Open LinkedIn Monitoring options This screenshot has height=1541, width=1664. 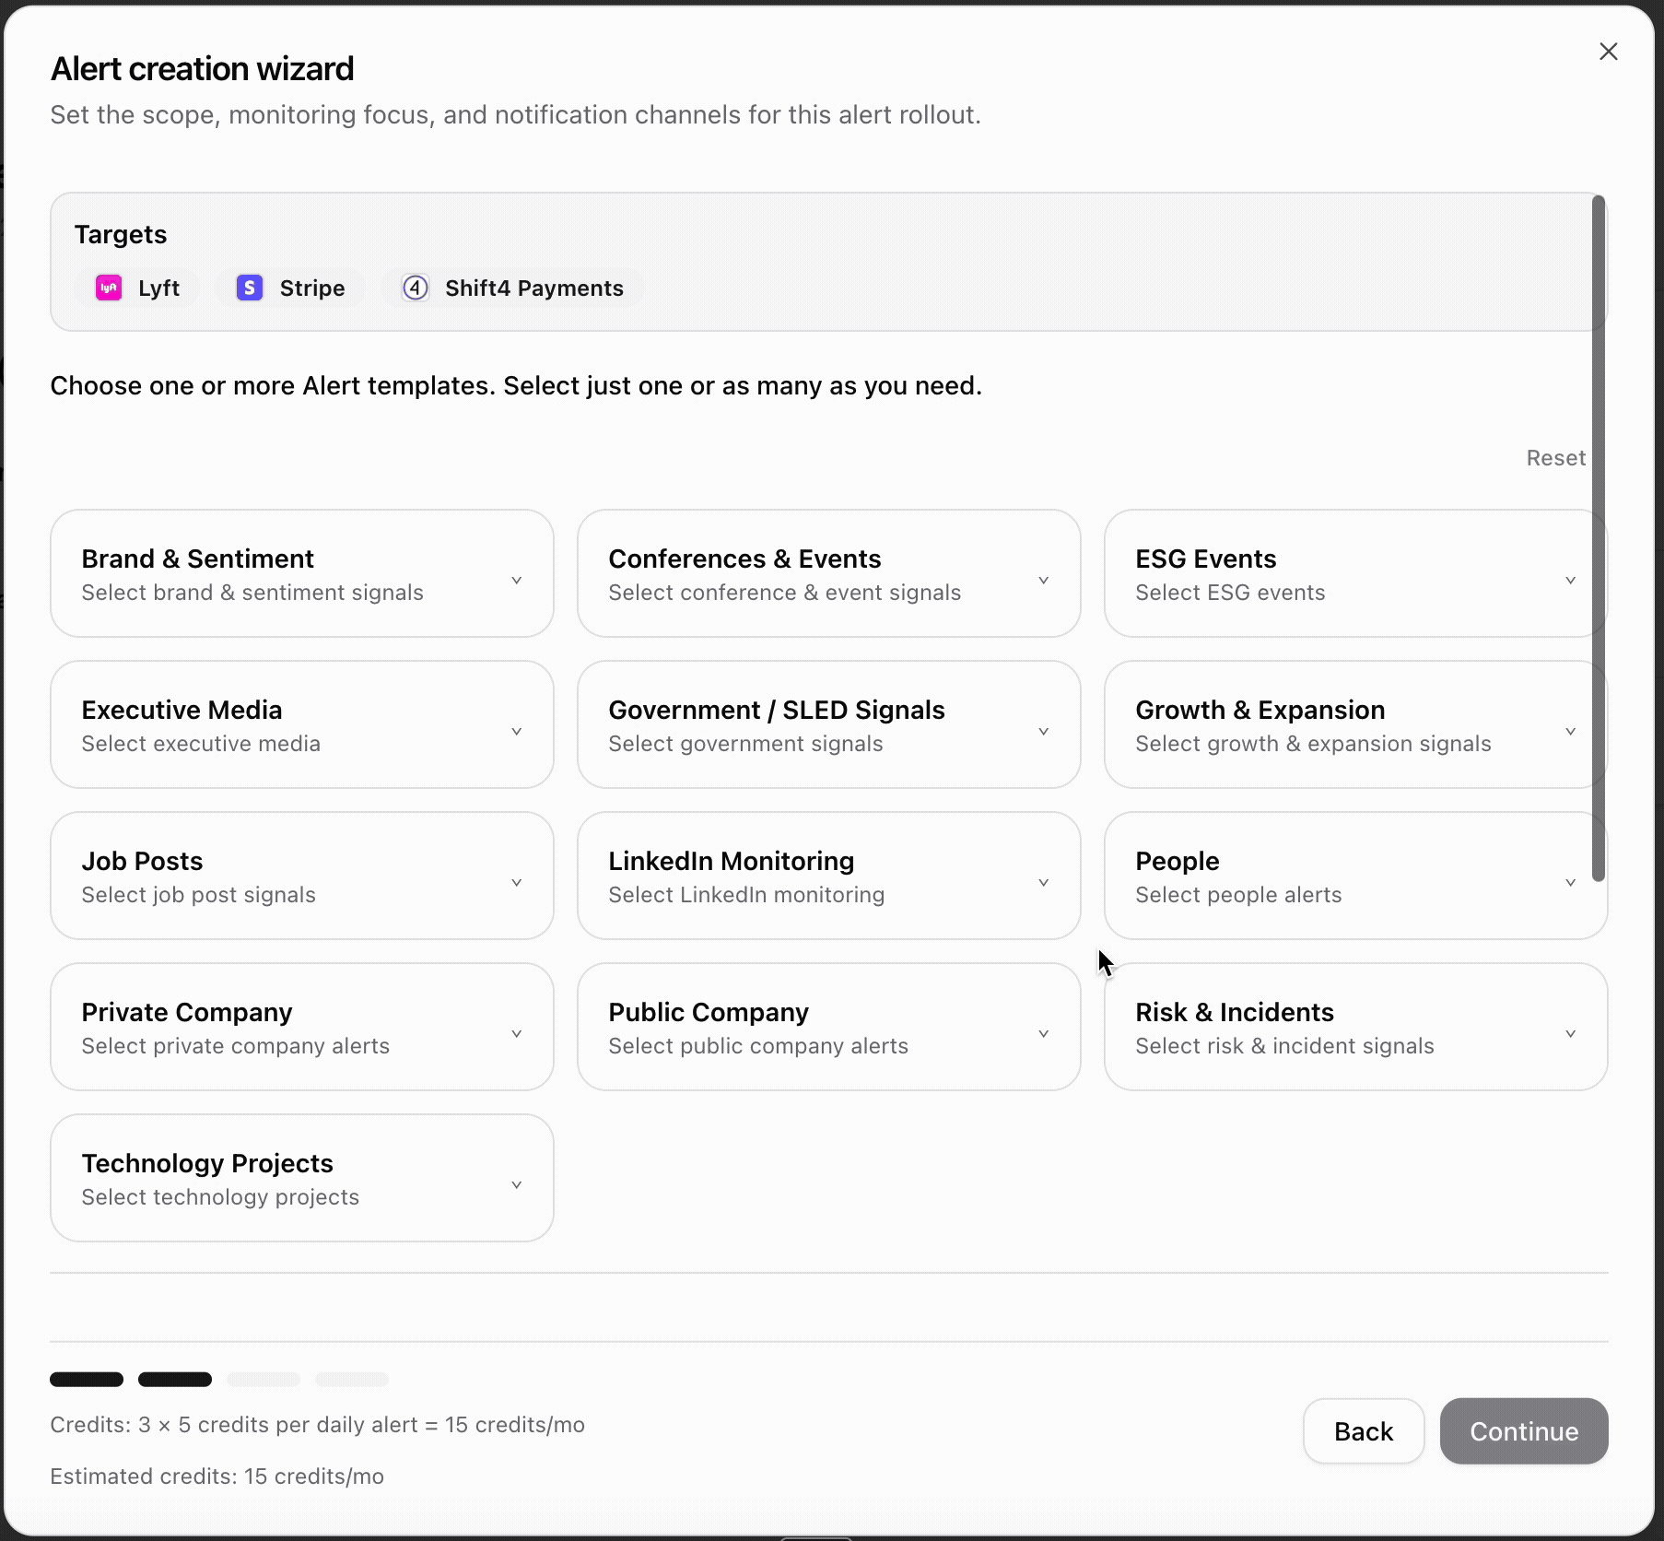[1042, 882]
